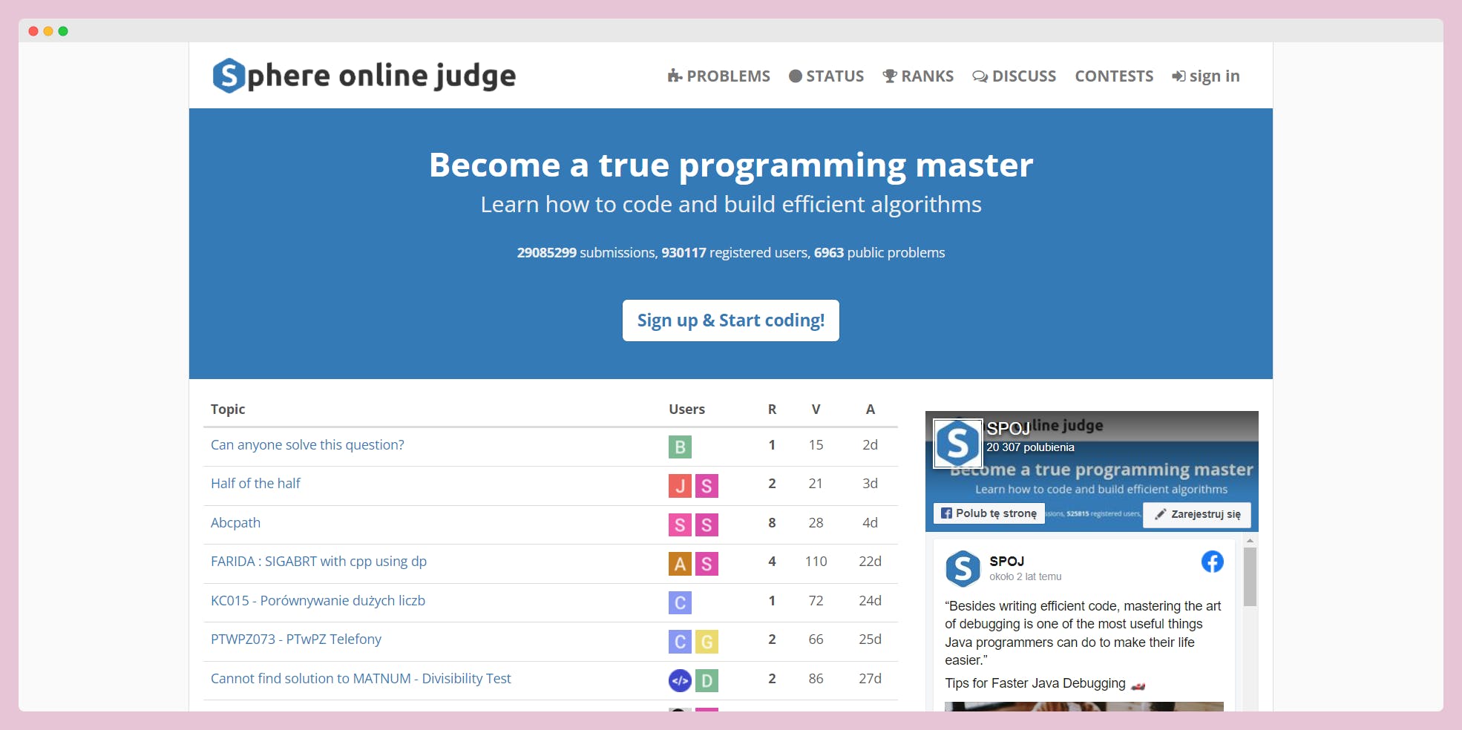Click the green D avatar in MATNUM row
The height and width of the screenshot is (730, 1462).
707,680
